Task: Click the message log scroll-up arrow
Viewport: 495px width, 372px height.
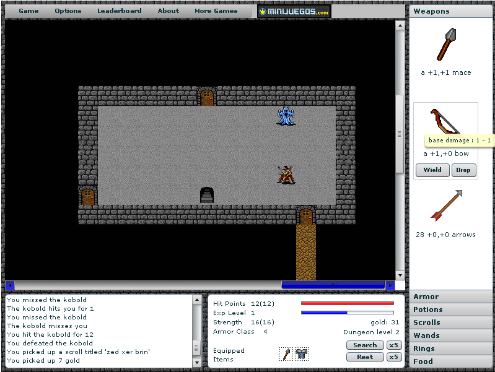Action: 197,300
